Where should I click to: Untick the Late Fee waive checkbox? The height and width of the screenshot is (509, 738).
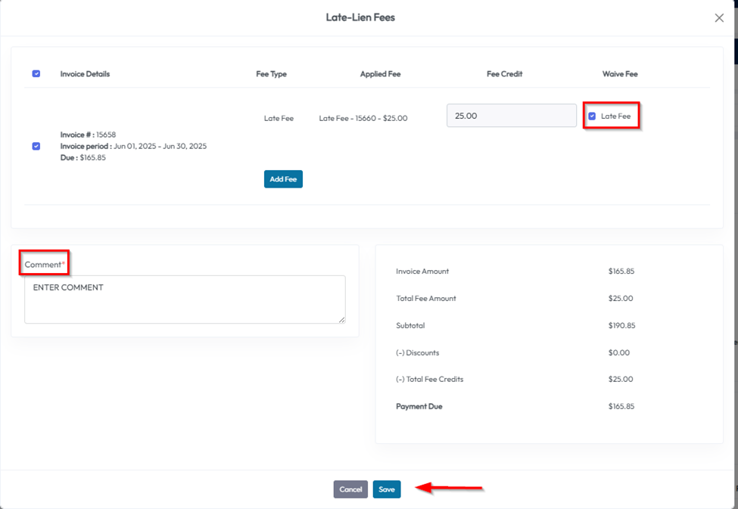point(592,116)
